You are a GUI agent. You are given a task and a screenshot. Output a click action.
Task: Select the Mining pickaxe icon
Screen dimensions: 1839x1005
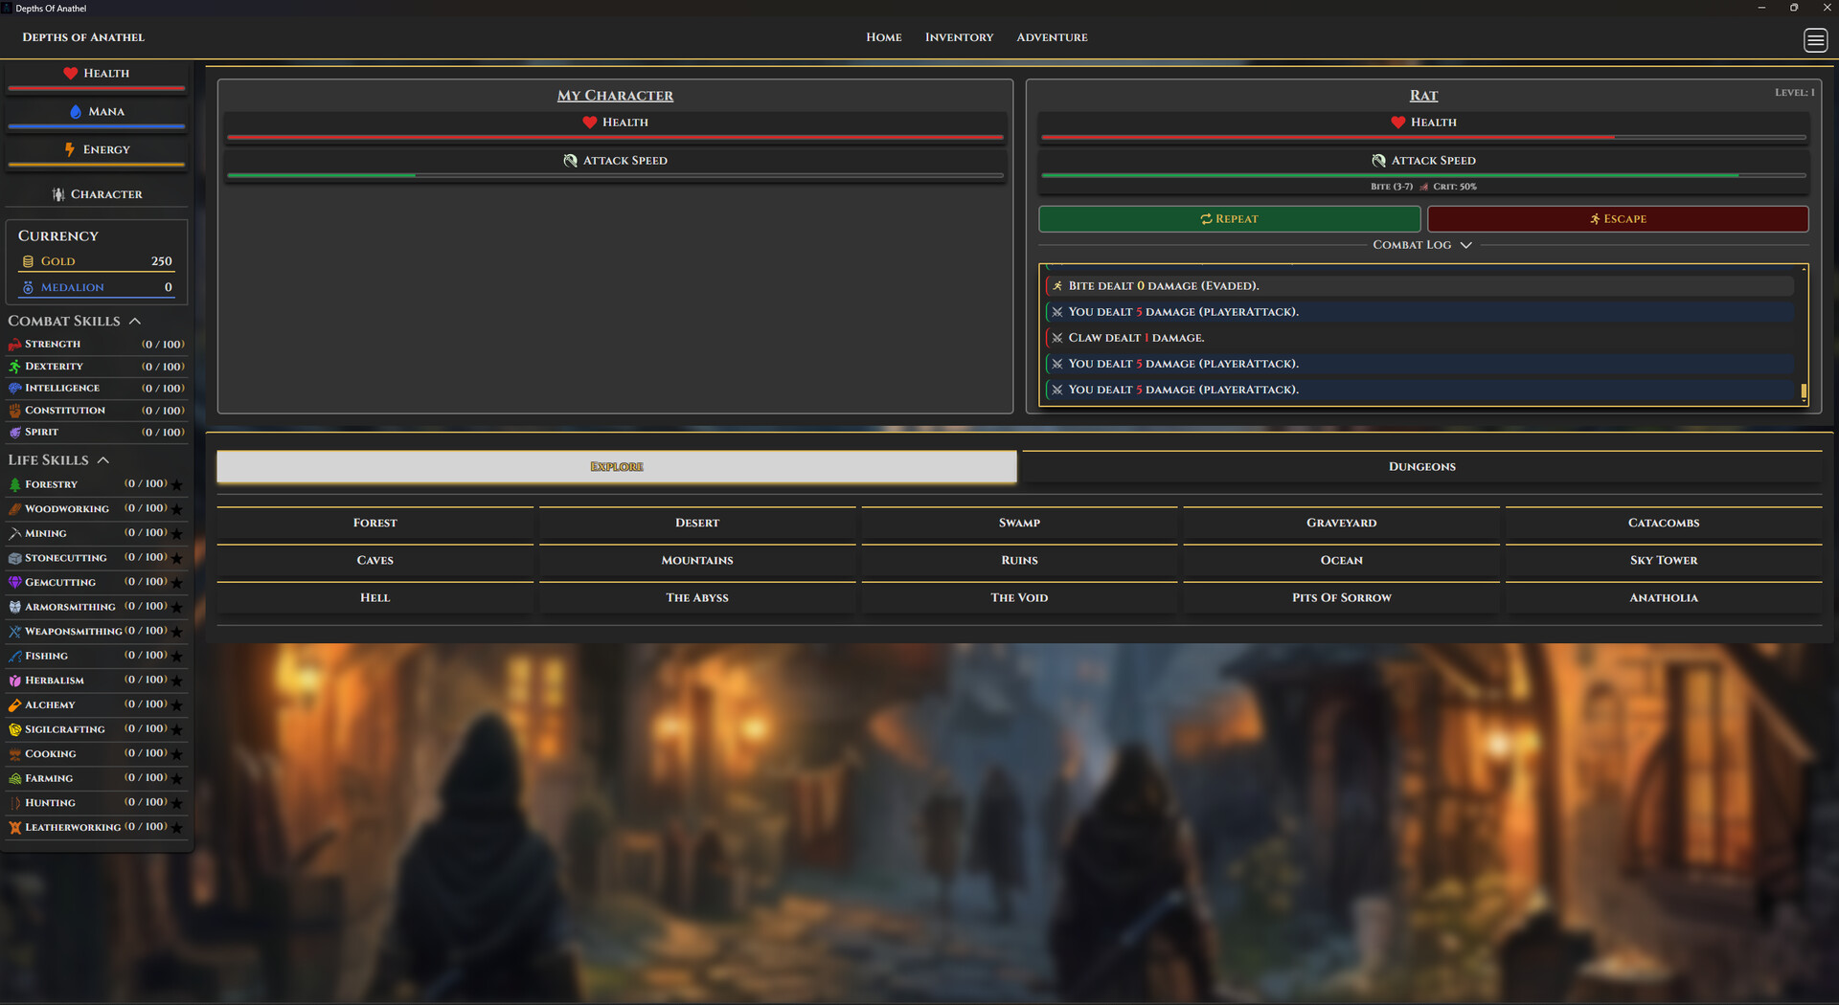click(x=14, y=533)
